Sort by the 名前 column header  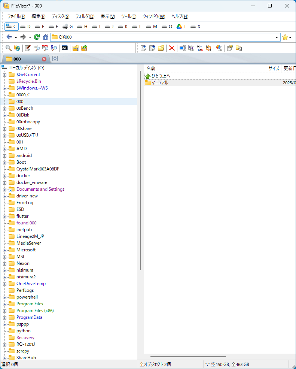196,69
